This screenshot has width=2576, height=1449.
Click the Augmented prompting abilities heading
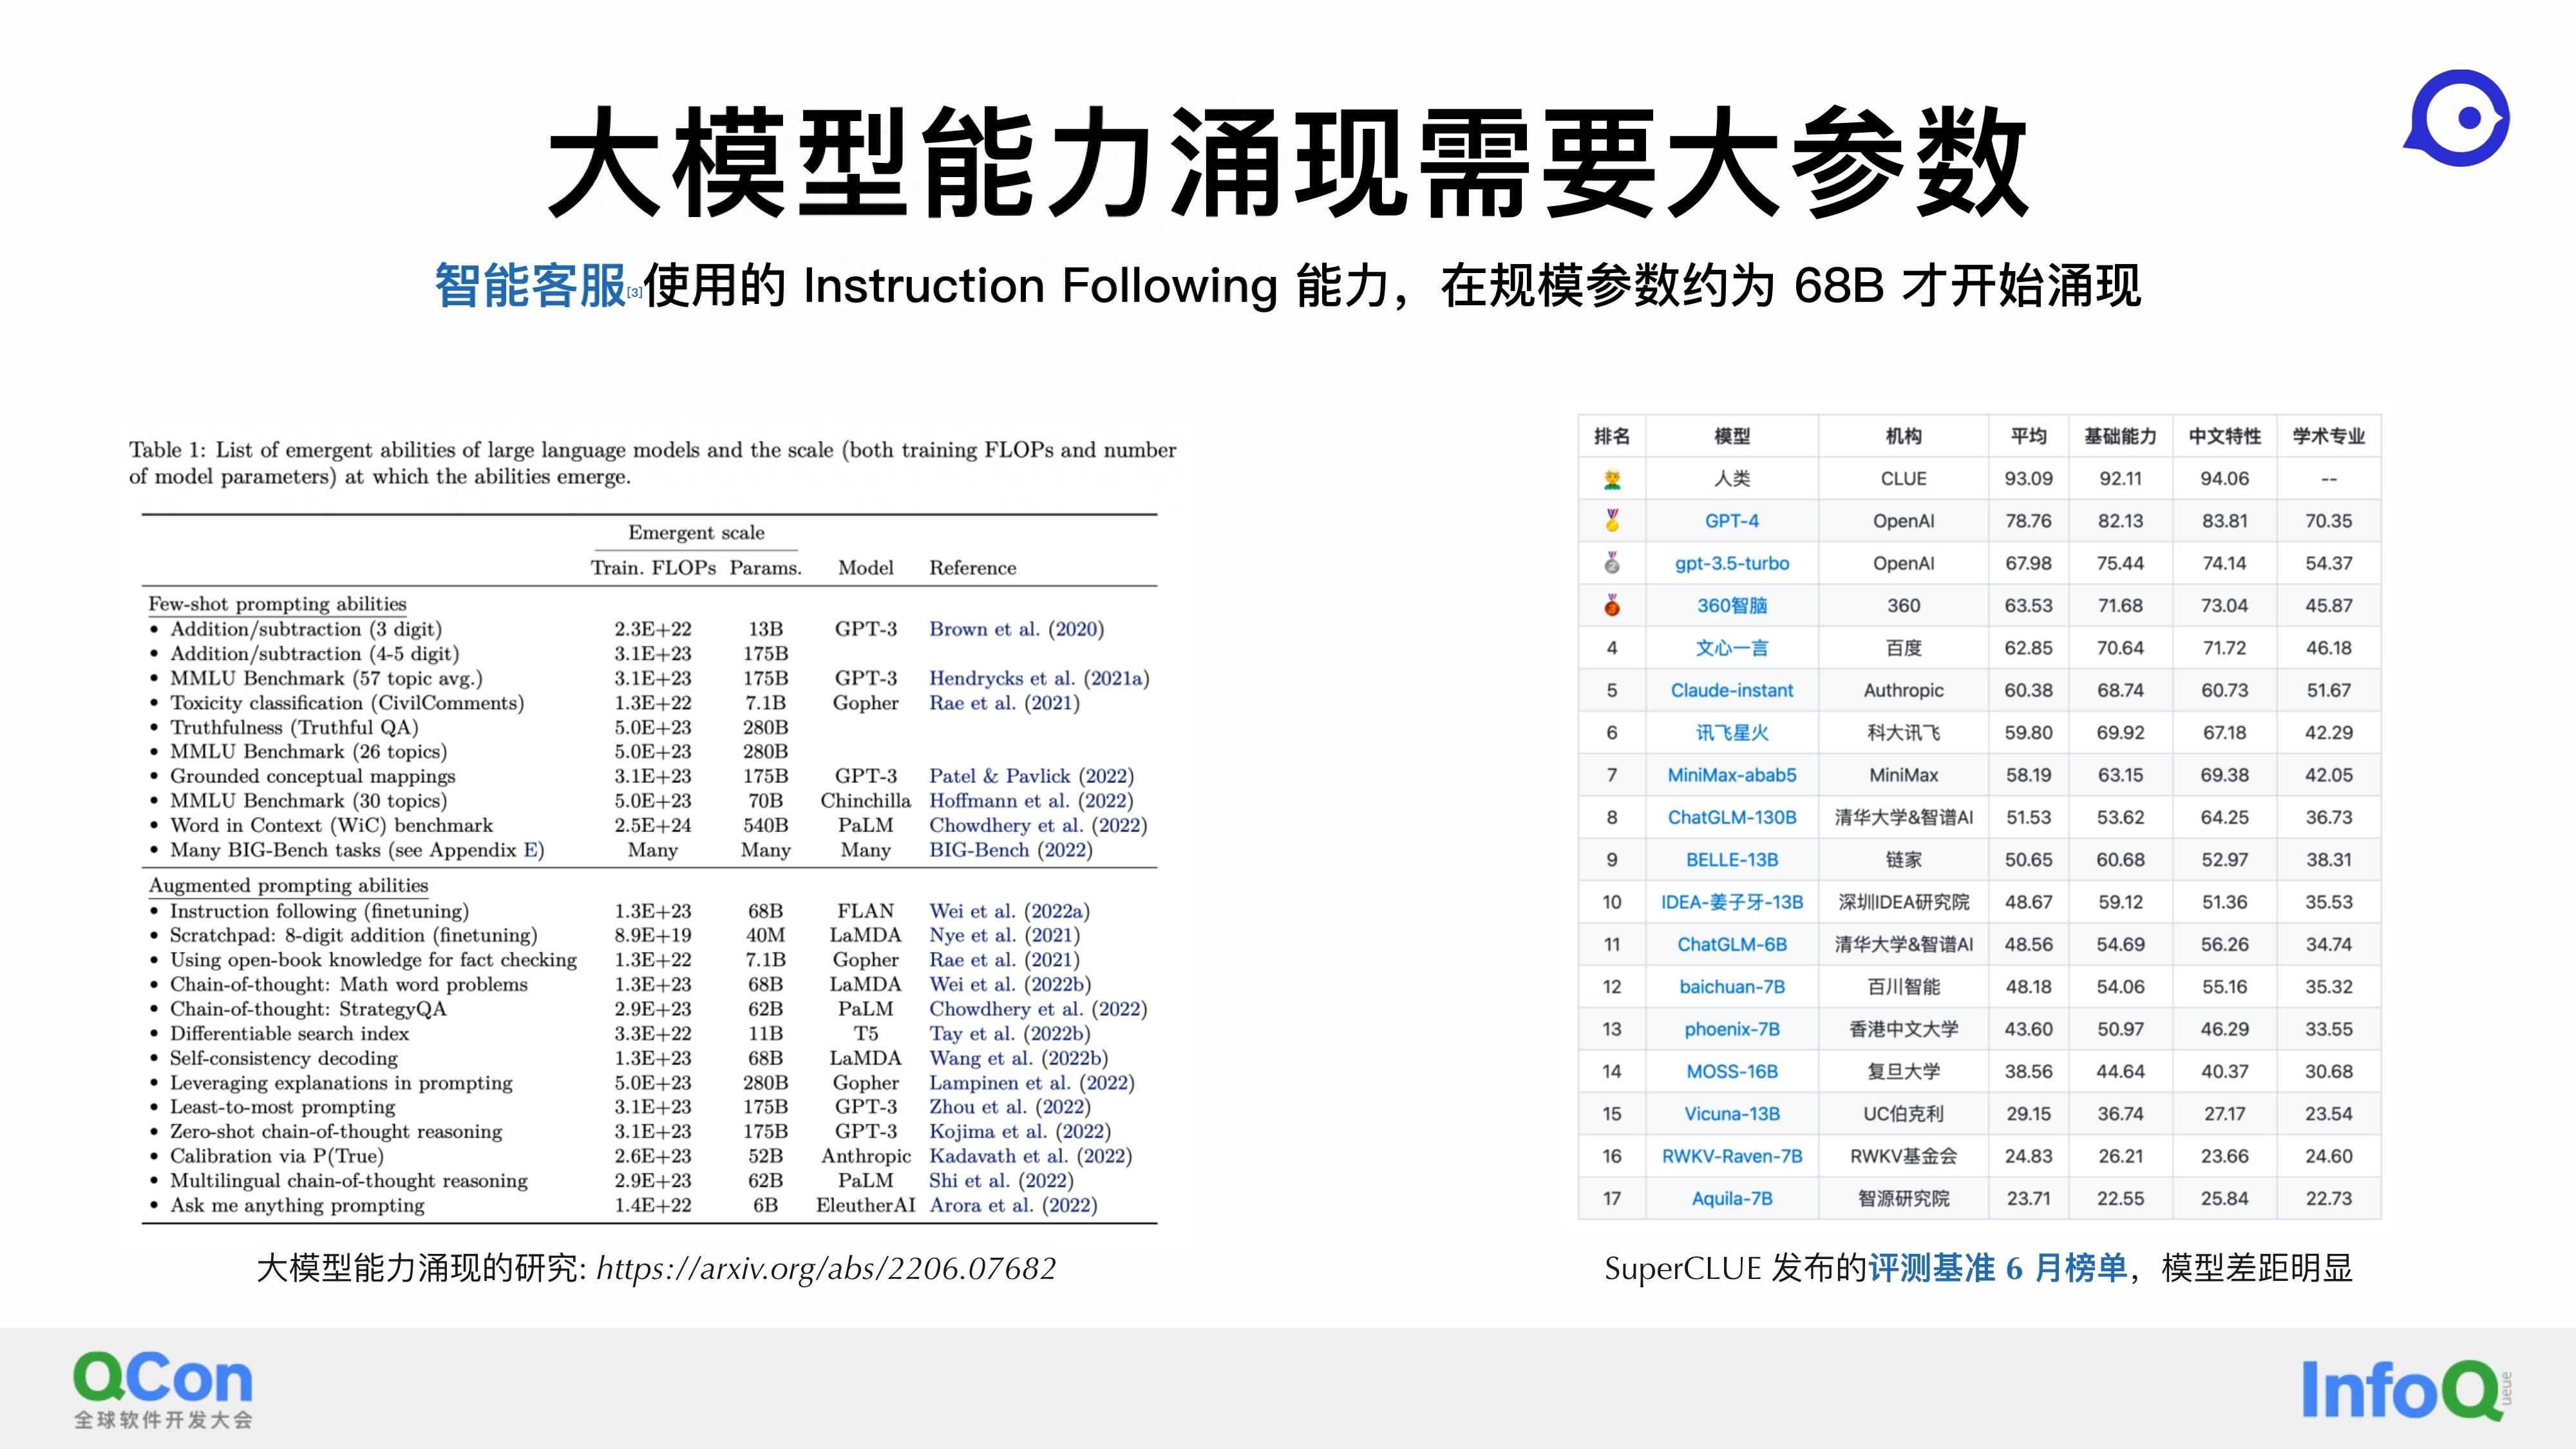pos(288,885)
